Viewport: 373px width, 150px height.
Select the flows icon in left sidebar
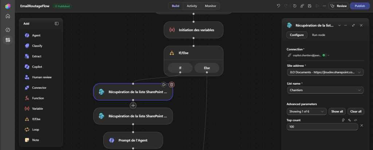tap(8, 40)
